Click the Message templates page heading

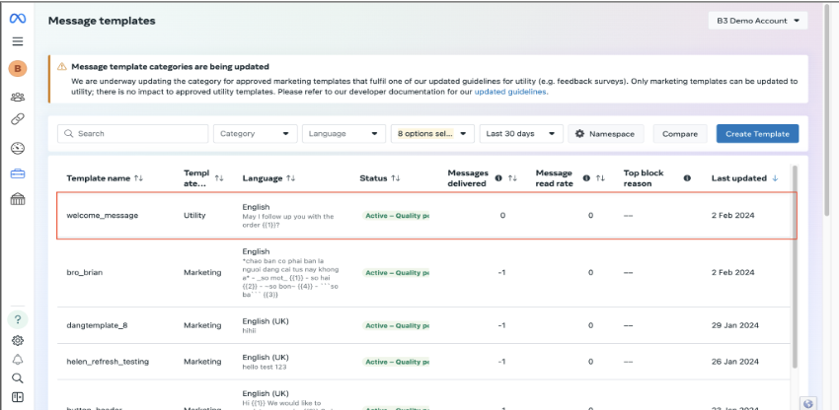(x=102, y=21)
